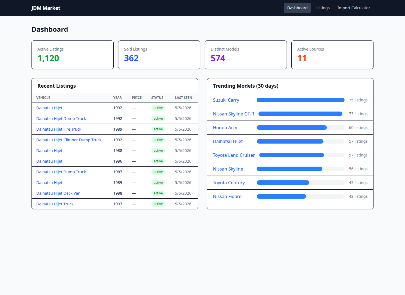Image resolution: width=405 pixels, height=295 pixels.
Task: Open the Honda Acty trending model
Action: [x=225, y=128]
